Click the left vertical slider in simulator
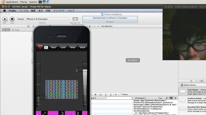 (x=38, y=83)
